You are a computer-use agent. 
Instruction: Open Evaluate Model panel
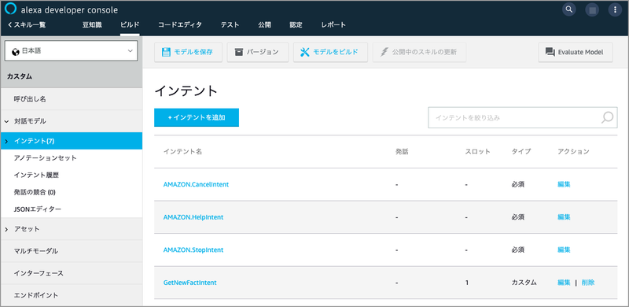576,52
